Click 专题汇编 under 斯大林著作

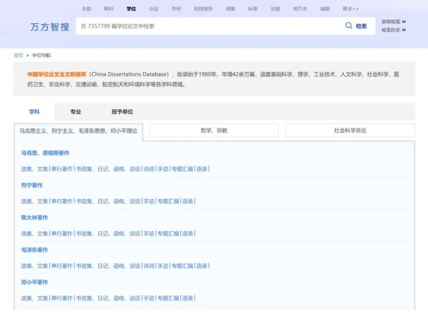(168, 234)
